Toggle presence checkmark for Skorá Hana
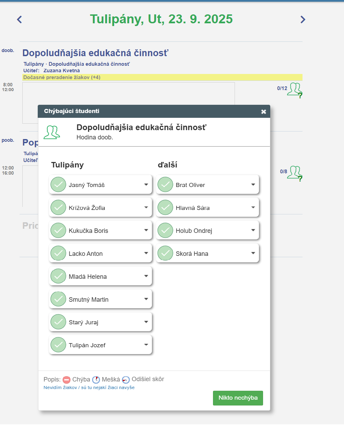344x425 pixels. 165,253
